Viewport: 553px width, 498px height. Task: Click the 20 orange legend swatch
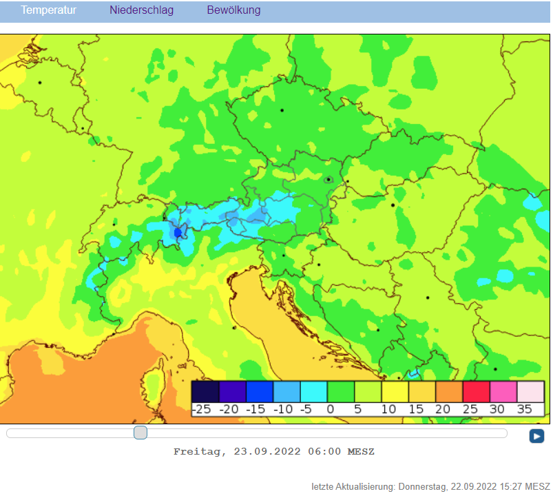point(449,391)
